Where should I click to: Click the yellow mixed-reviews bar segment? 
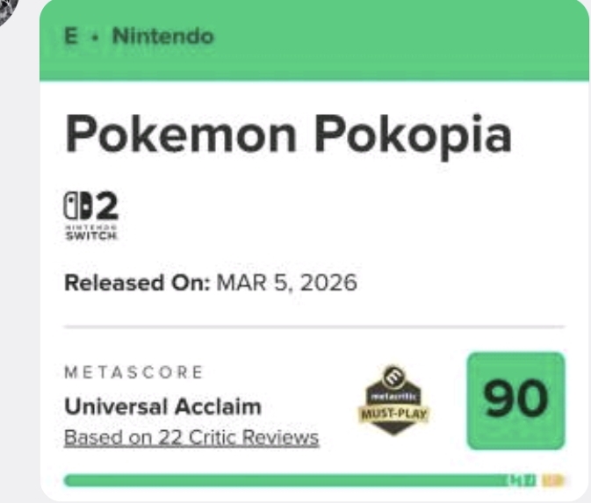click(x=551, y=480)
